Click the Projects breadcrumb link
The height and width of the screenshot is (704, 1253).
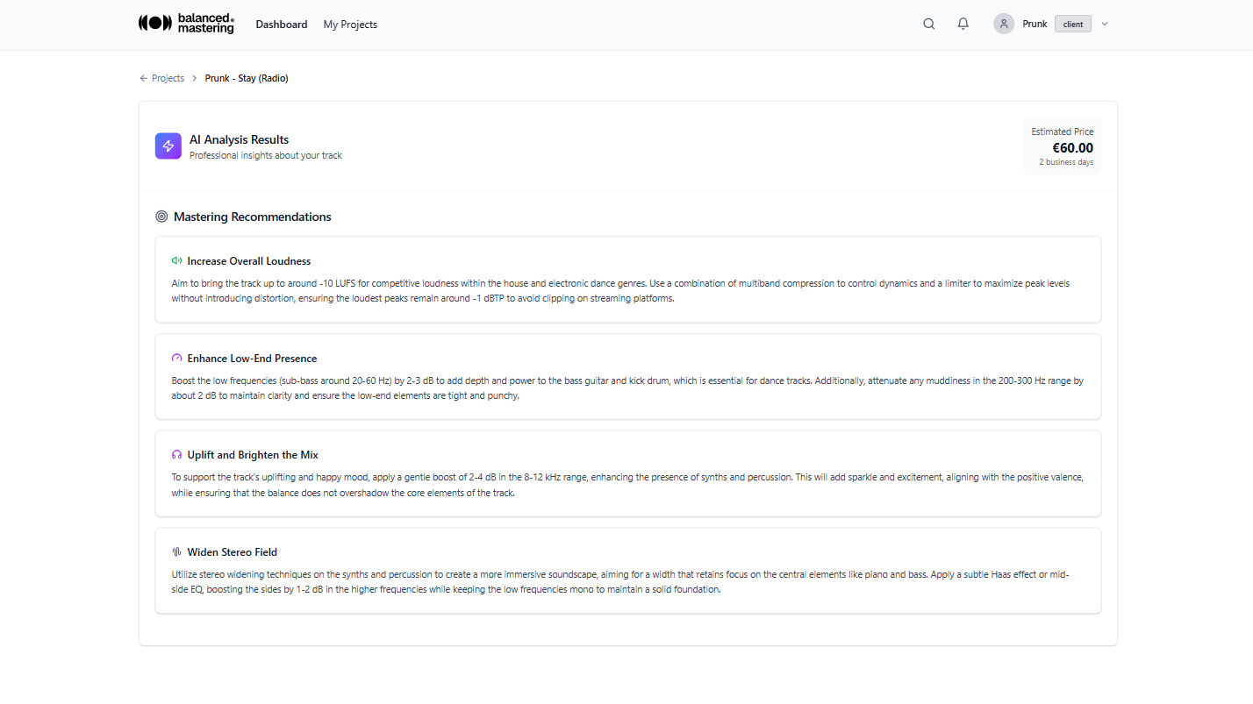click(x=167, y=78)
